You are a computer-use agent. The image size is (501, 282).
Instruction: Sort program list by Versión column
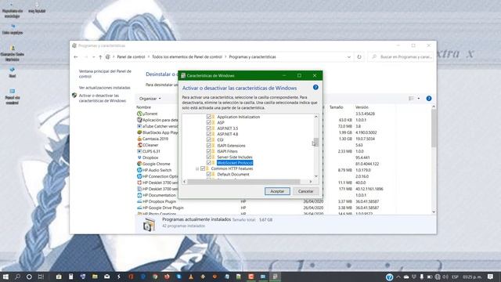pyautogui.click(x=362, y=107)
